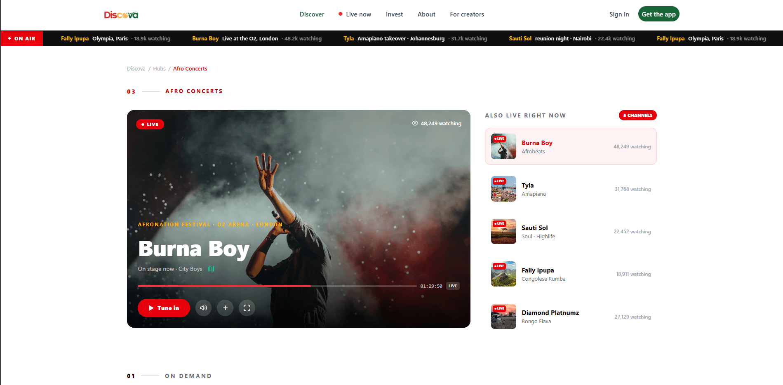Click the Afronation Festival venue line
This screenshot has height=385, width=783.
coord(210,225)
